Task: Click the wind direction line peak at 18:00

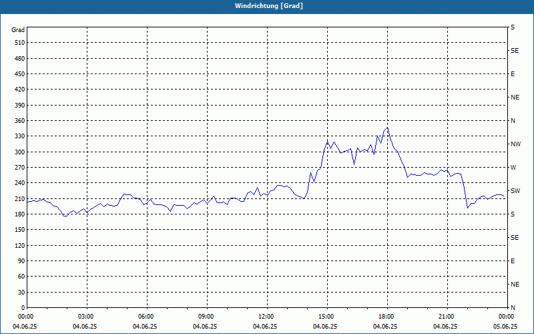Action: (x=387, y=128)
